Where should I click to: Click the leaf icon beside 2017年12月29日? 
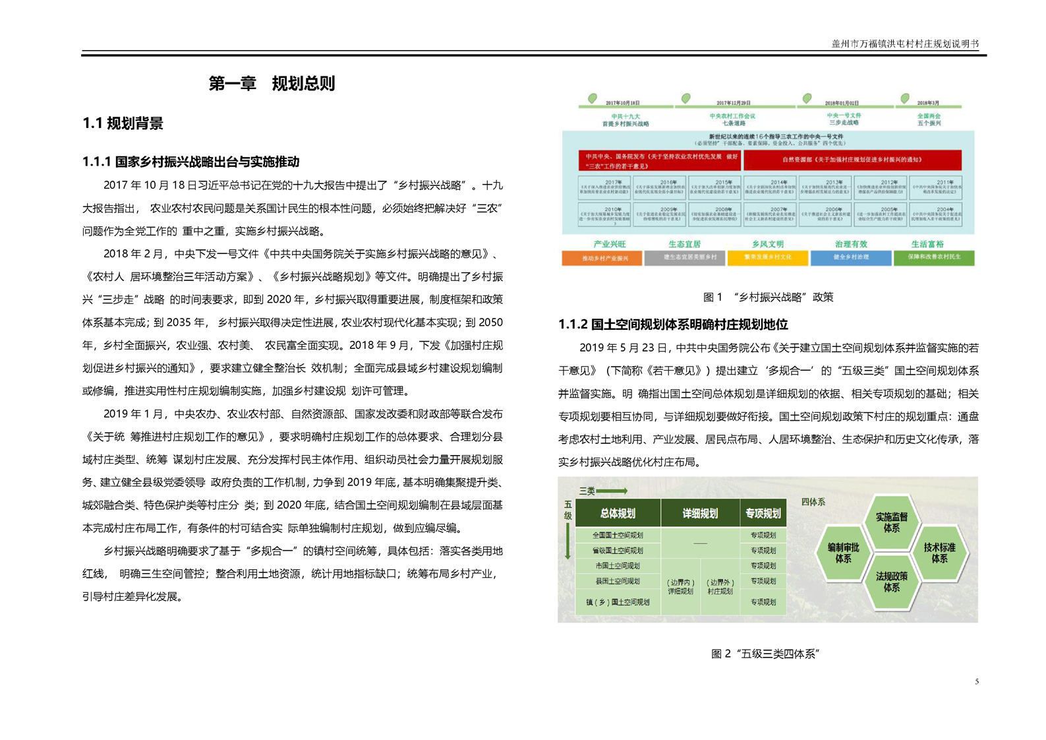click(685, 98)
